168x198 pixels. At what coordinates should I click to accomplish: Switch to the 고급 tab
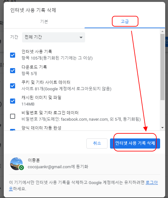125,21
